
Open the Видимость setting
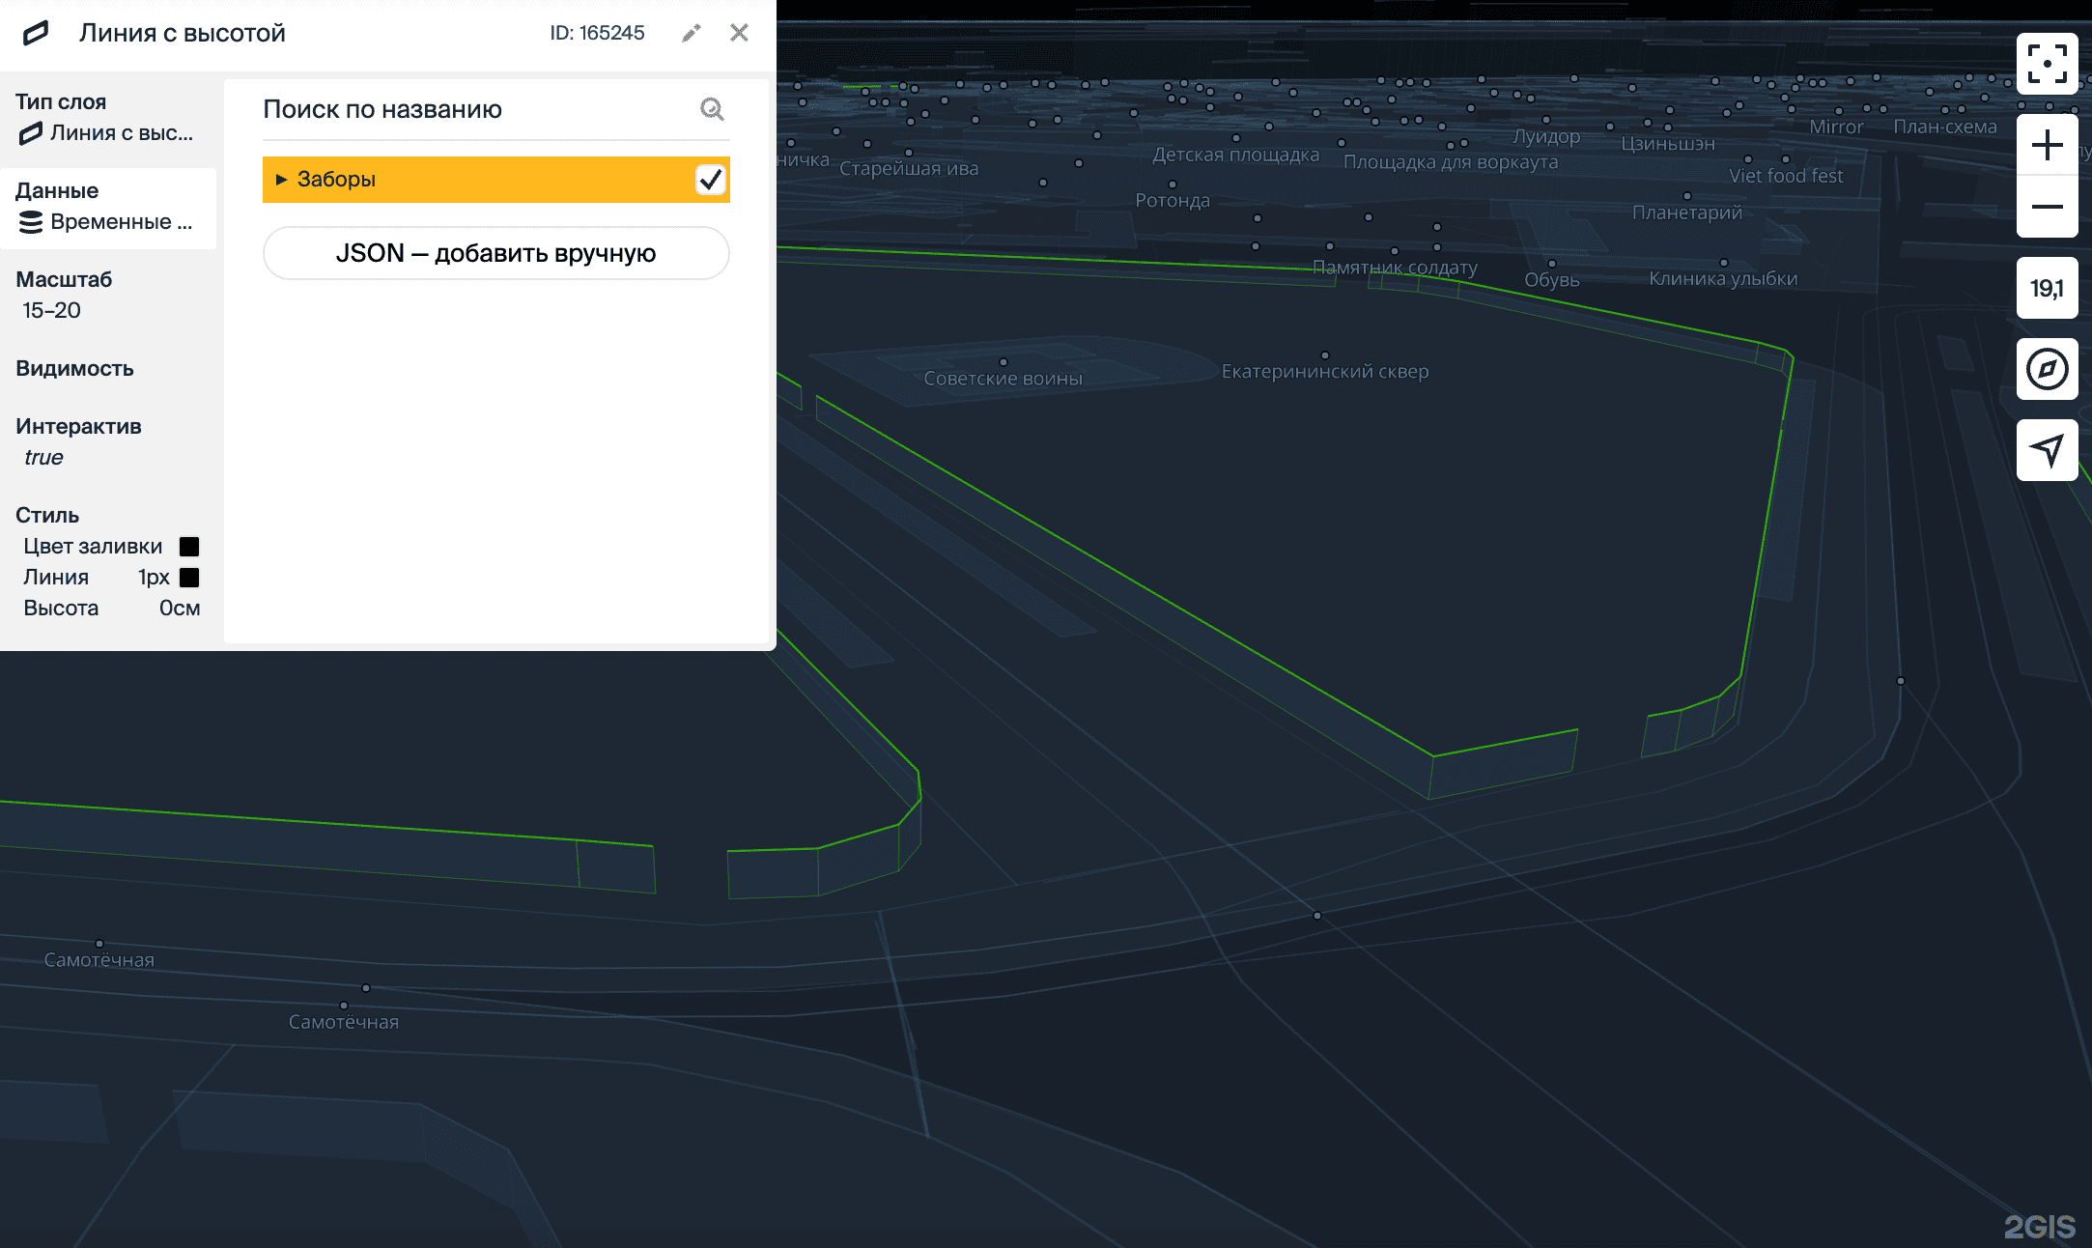click(74, 369)
